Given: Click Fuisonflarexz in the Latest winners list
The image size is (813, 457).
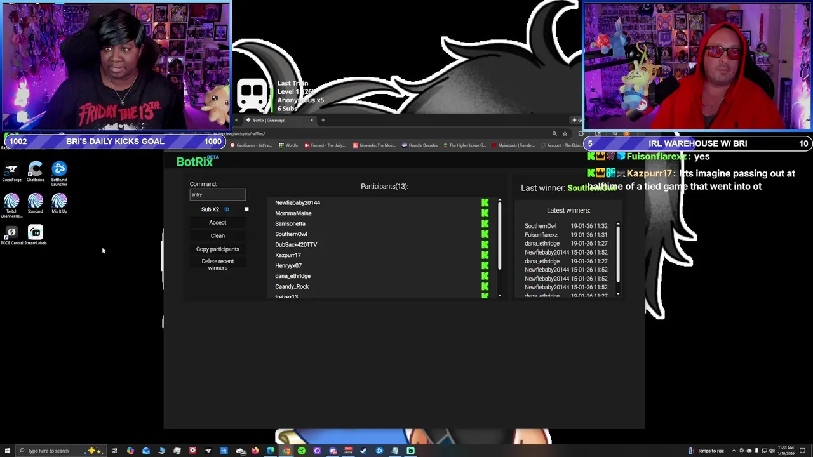Looking at the screenshot, I should click(541, 235).
